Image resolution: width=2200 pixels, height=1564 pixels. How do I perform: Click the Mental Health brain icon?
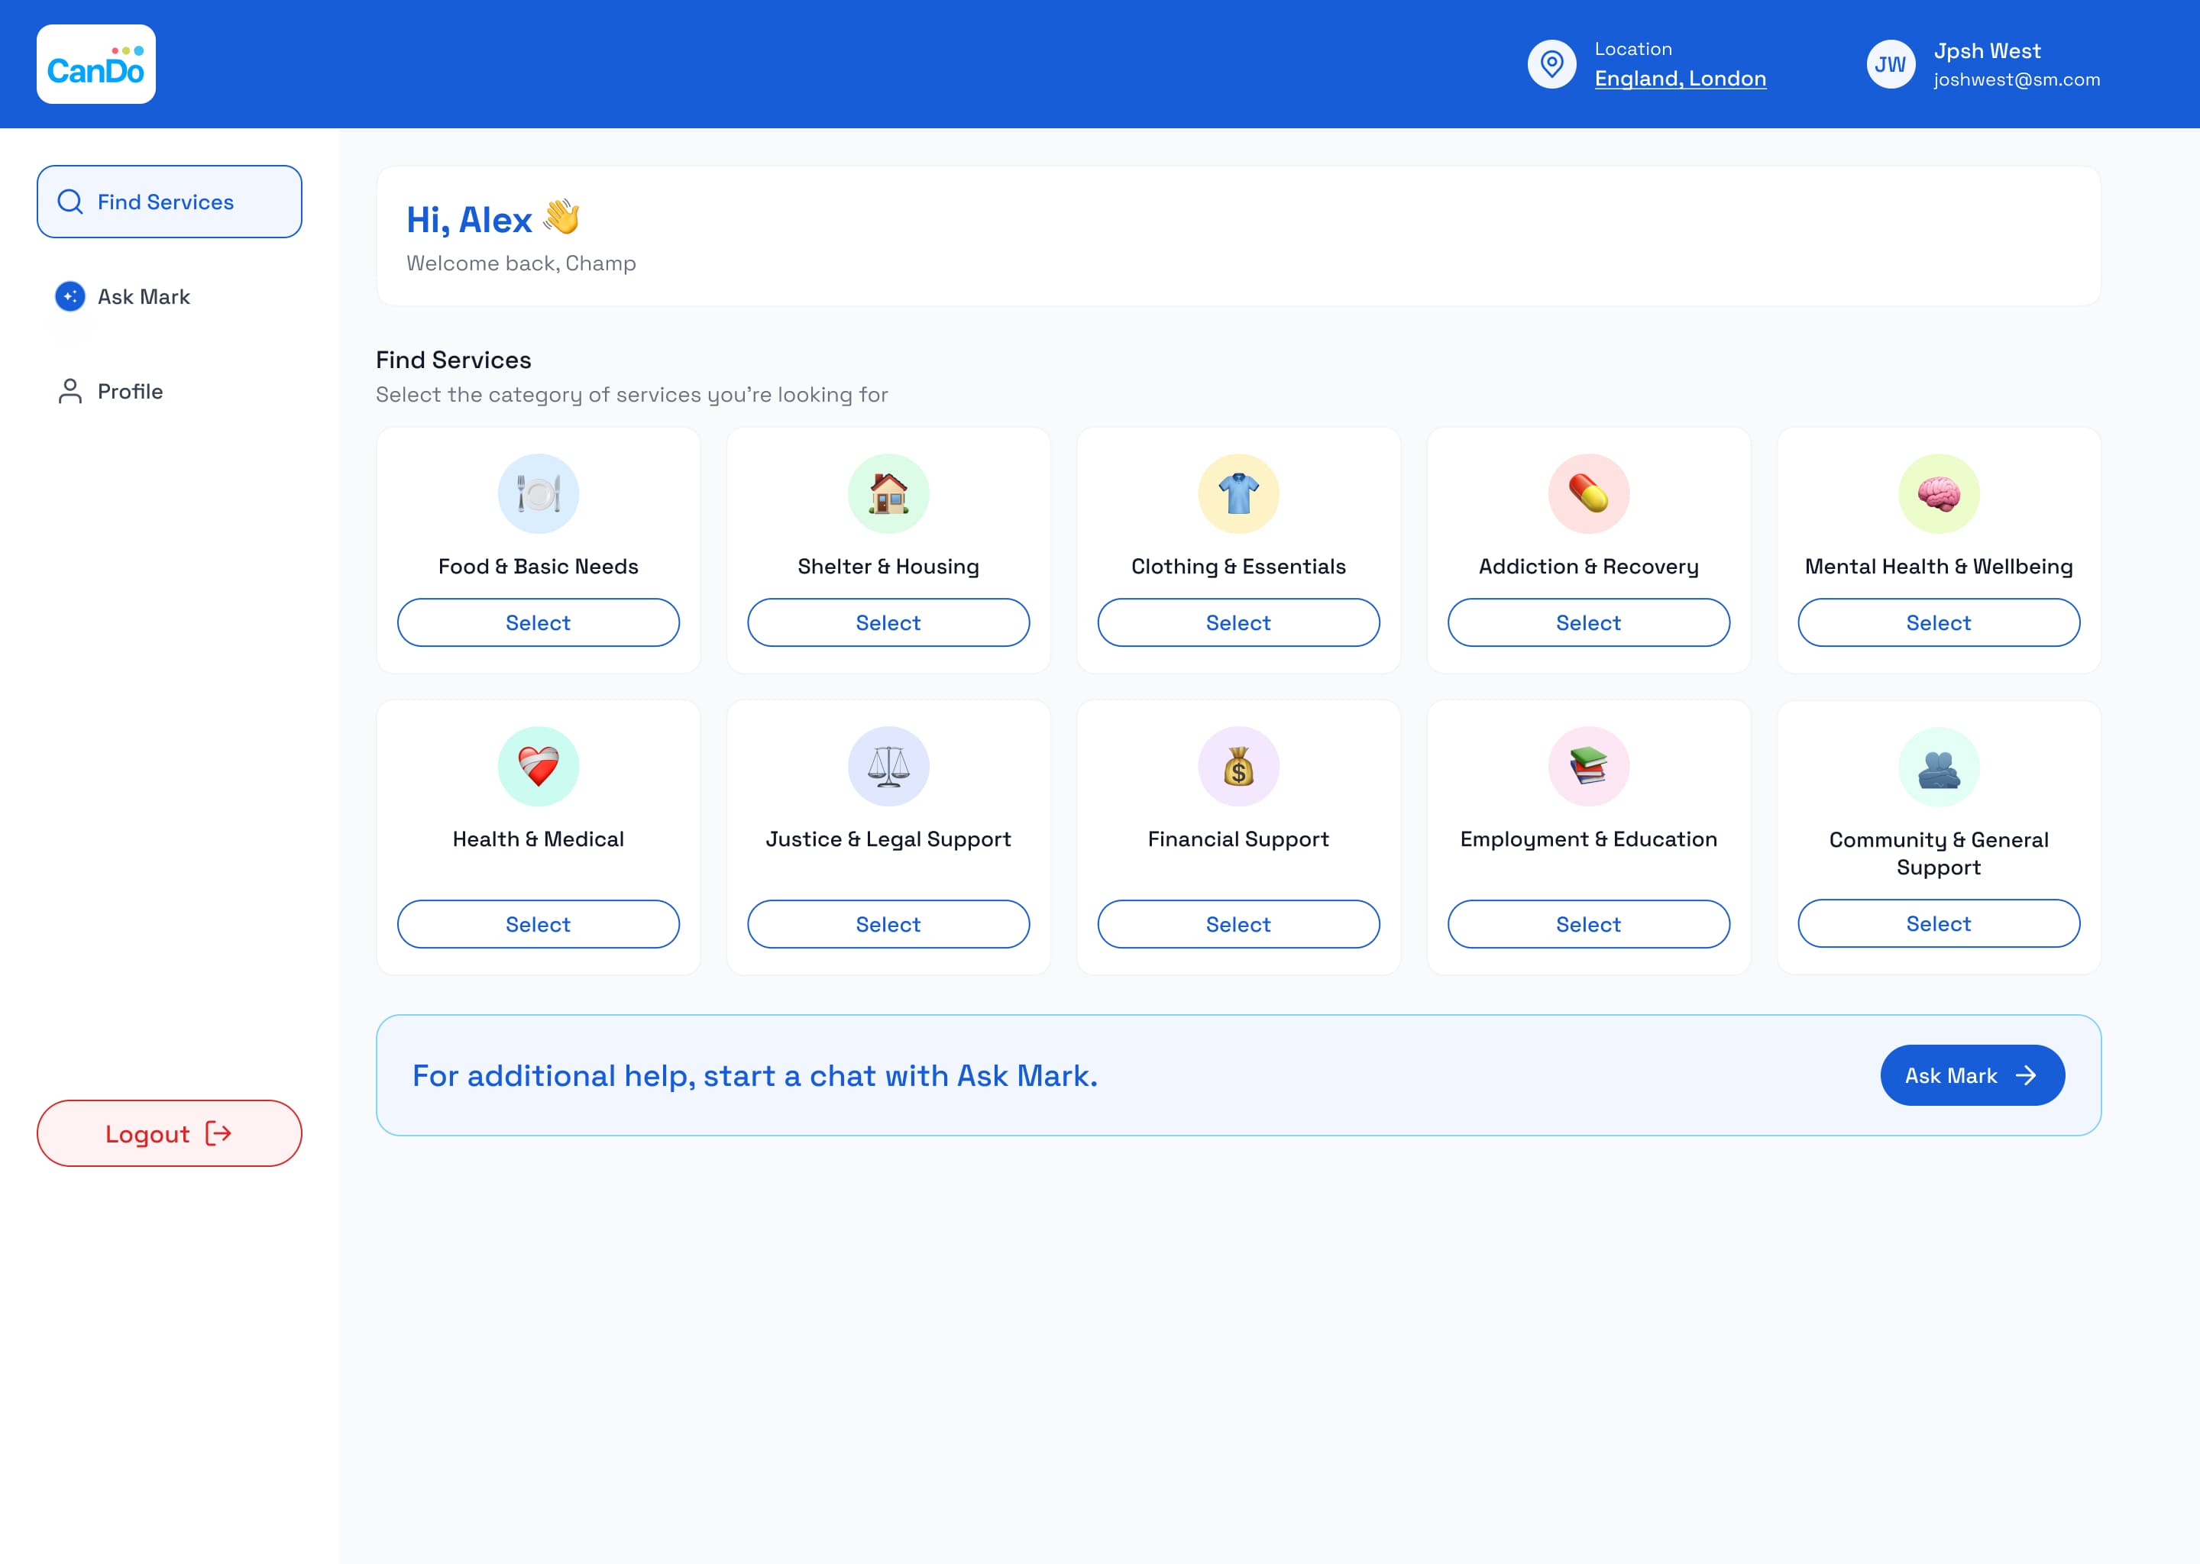[1939, 494]
